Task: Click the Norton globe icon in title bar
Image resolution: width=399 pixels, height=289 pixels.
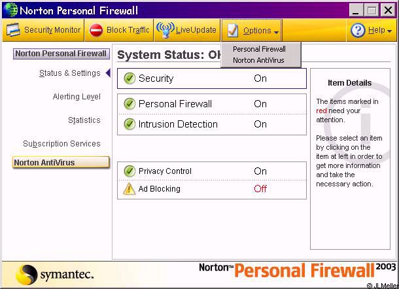Action: (9, 9)
